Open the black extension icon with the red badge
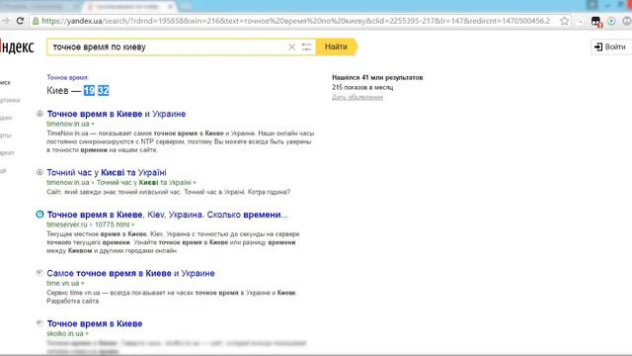Image resolution: width=632 pixels, height=356 pixels. point(595,22)
